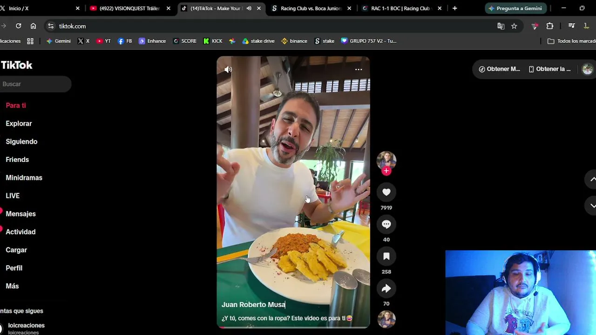
Task: Follow the creator with red plus button
Action: 386,171
